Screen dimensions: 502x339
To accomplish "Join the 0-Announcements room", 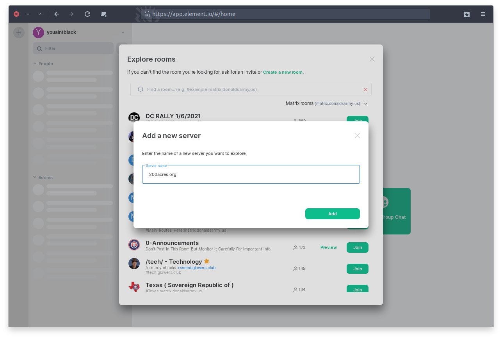I will coord(357,247).
